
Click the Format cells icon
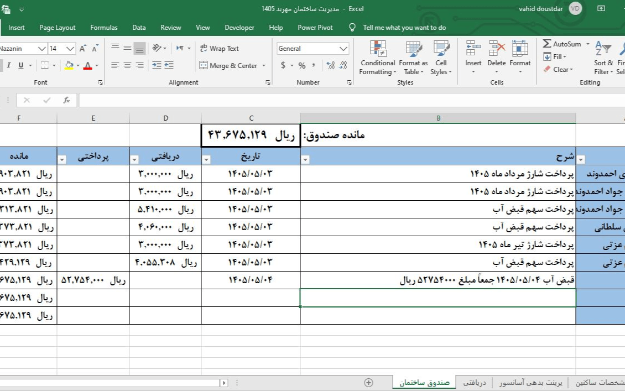[520, 48]
